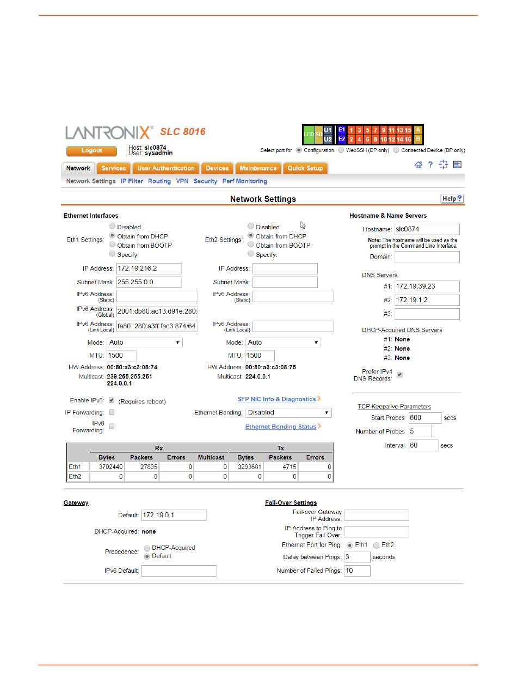Click the Default gateway input field
The width and height of the screenshot is (517, 686).
[174, 515]
